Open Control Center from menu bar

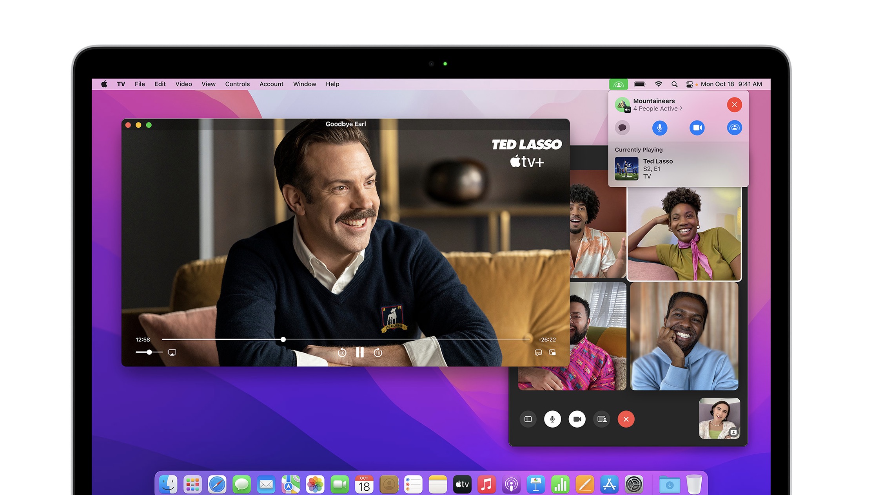click(x=690, y=84)
